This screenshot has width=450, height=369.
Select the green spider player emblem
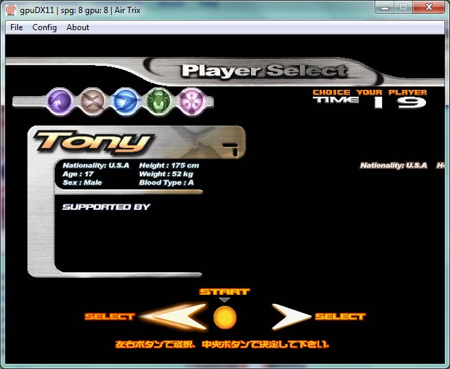coord(158,102)
